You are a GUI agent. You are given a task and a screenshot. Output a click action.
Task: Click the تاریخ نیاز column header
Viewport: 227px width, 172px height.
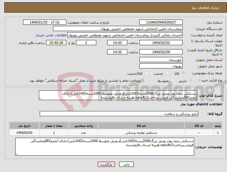pos(24,126)
